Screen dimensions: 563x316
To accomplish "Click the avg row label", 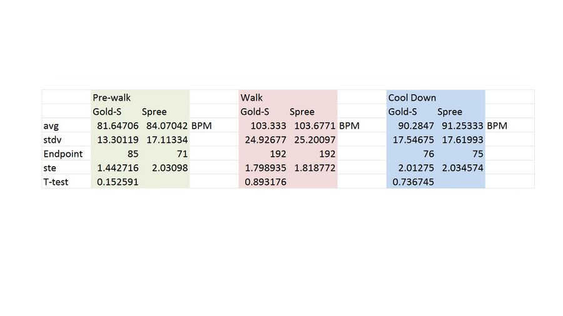I will click(51, 126).
